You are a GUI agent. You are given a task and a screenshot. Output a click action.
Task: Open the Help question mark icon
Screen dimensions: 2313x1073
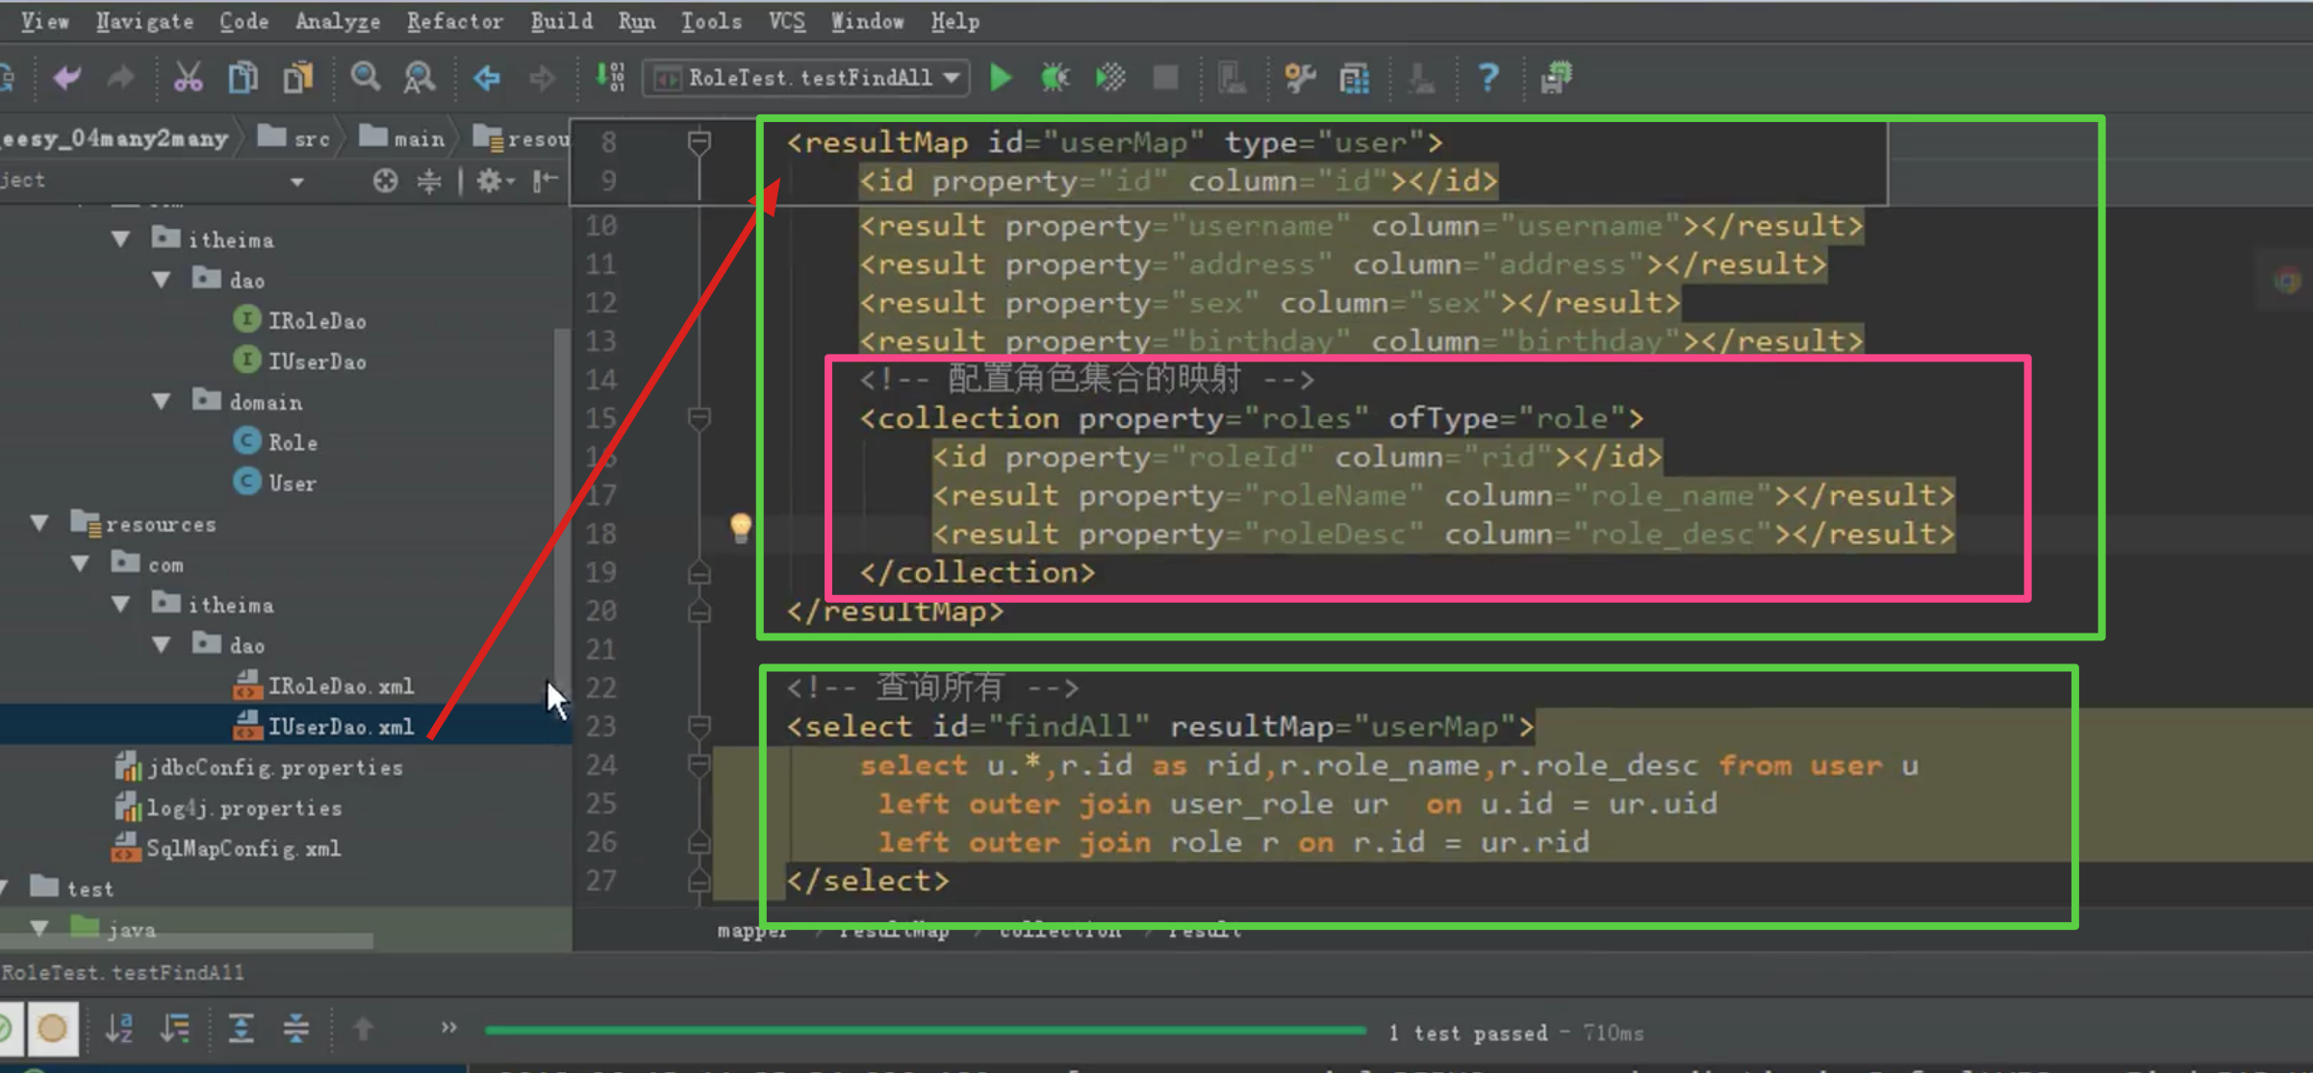[x=1487, y=78]
